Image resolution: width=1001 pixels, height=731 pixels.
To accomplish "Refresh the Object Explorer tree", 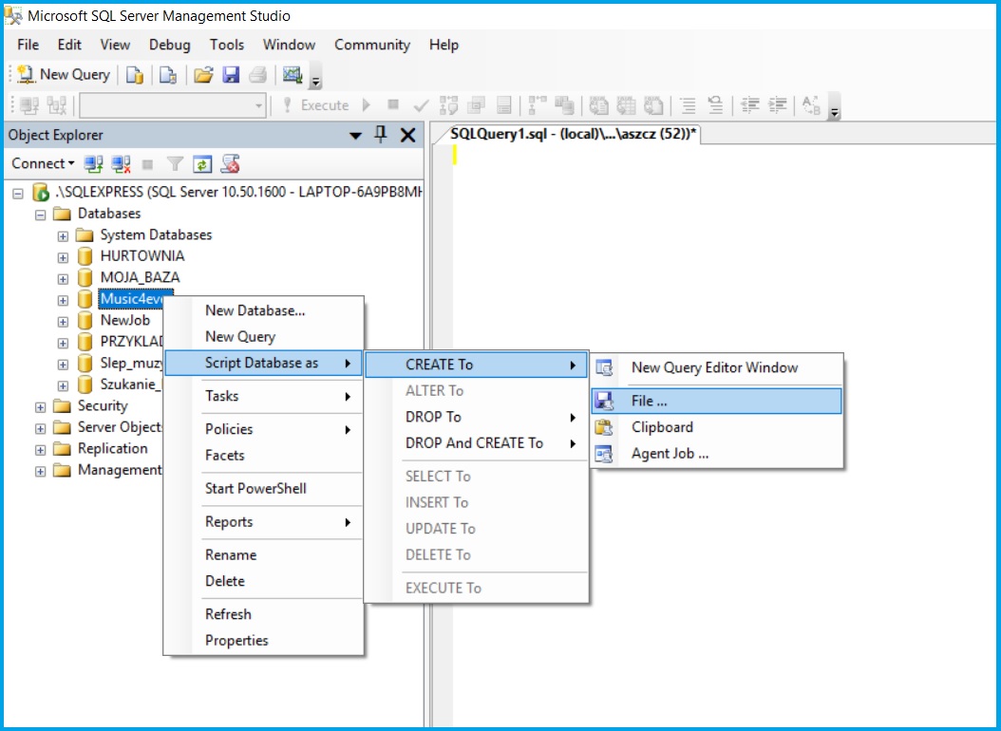I will 202,163.
